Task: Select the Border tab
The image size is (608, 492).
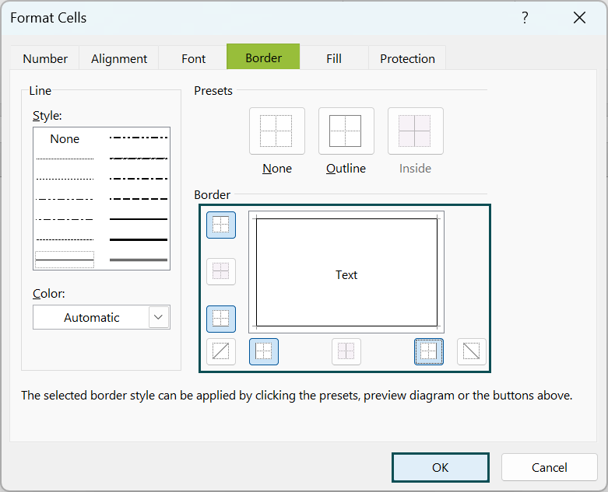Action: pos(263,58)
